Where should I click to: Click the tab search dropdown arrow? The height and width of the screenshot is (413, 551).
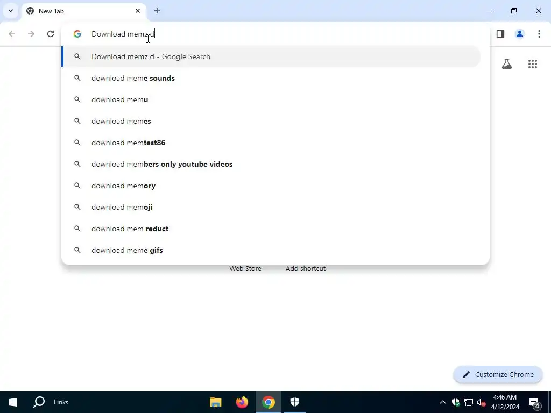11,11
